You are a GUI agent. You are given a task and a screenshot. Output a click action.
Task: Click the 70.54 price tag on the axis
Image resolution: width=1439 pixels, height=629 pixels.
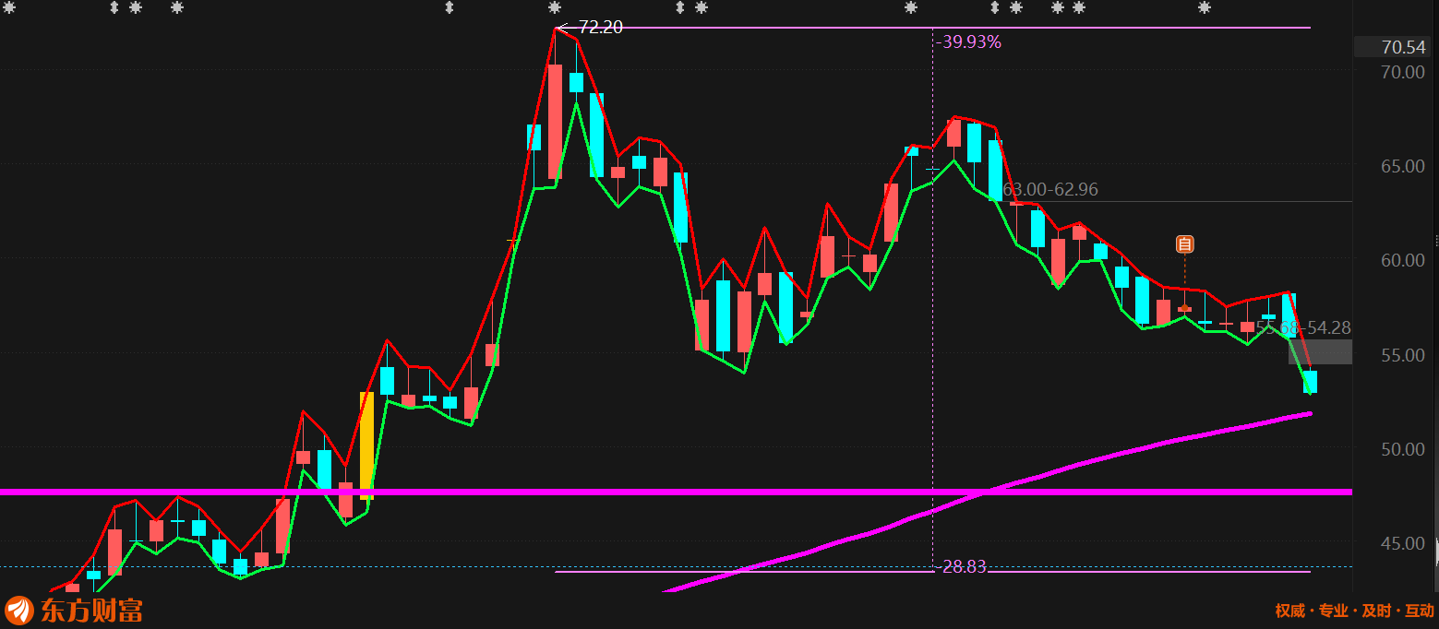[x=1404, y=47]
